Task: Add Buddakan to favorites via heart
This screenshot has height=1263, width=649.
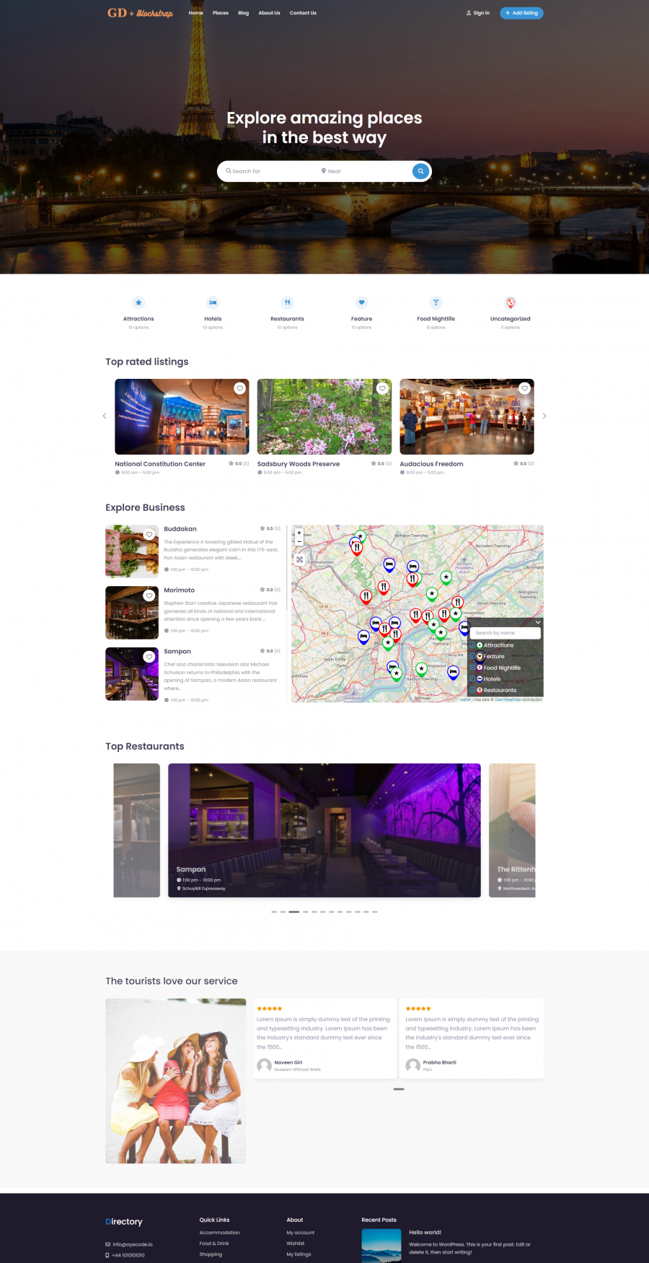Action: tap(149, 535)
